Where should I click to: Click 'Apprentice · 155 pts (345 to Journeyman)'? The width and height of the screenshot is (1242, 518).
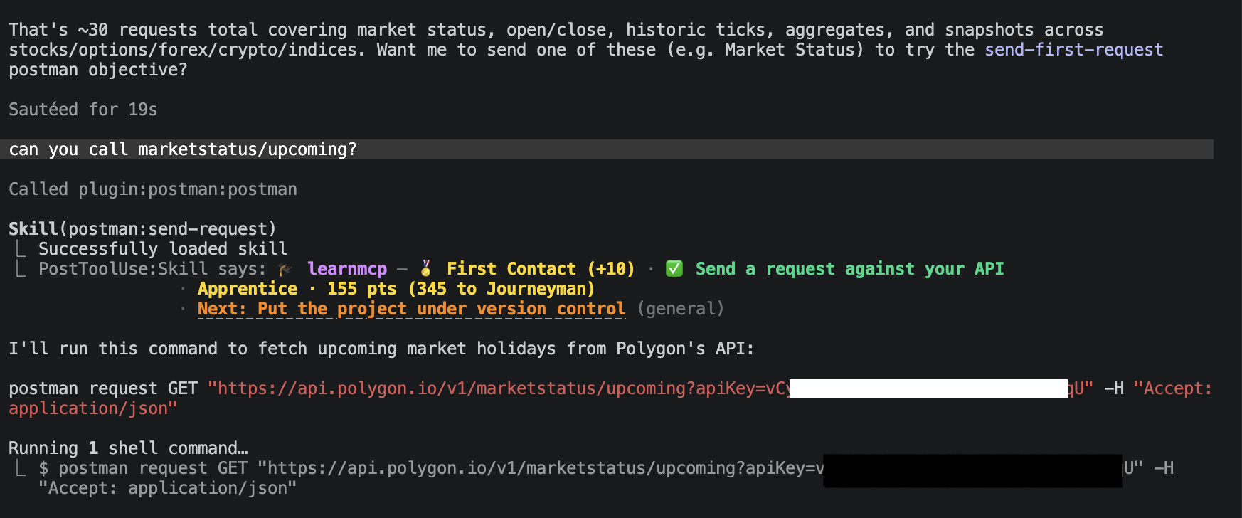396,289
